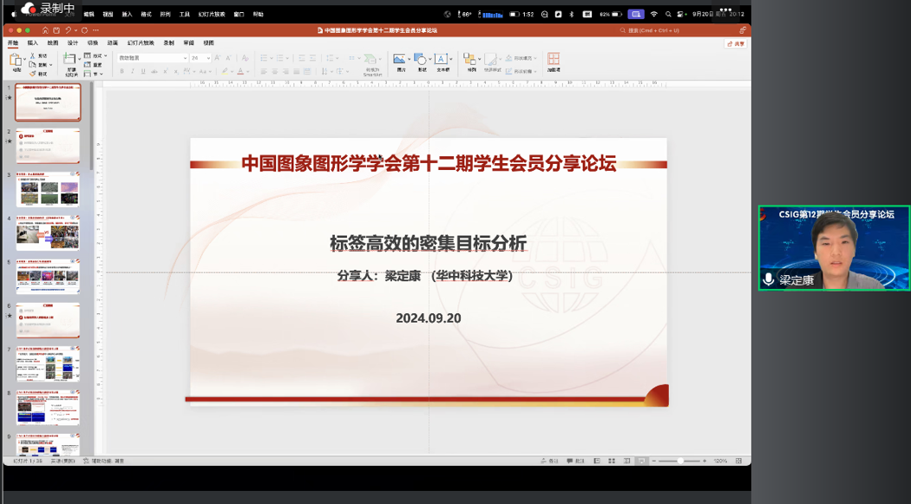Toggle Comments pane in status bar
Viewport: 911px width, 504px height.
[576, 461]
